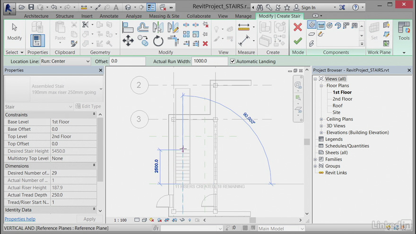Click the Reference Plane icon in Work Plane
Viewport: 416px width, 234px height.
point(386,34)
